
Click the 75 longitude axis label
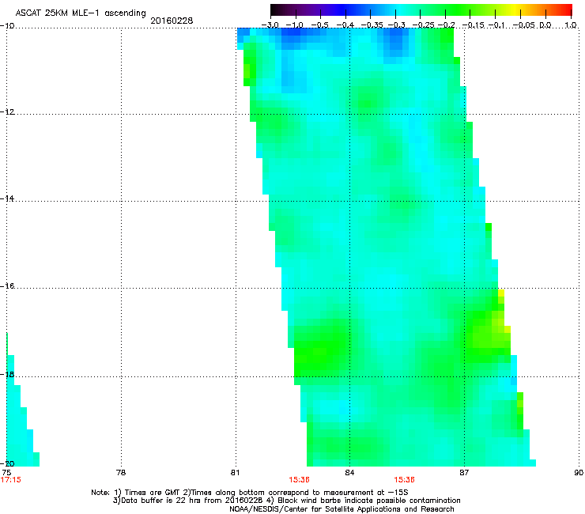pos(6,473)
